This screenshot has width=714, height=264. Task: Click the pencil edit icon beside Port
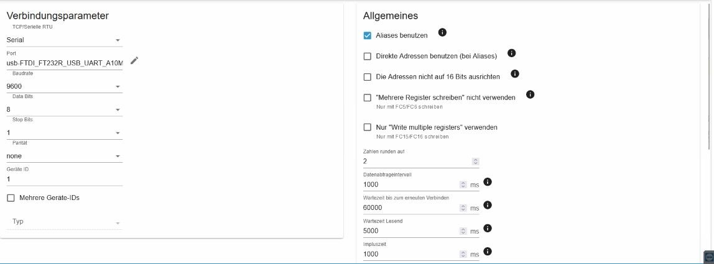pos(134,60)
